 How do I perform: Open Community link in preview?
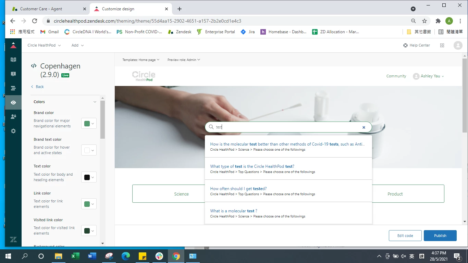pos(396,76)
